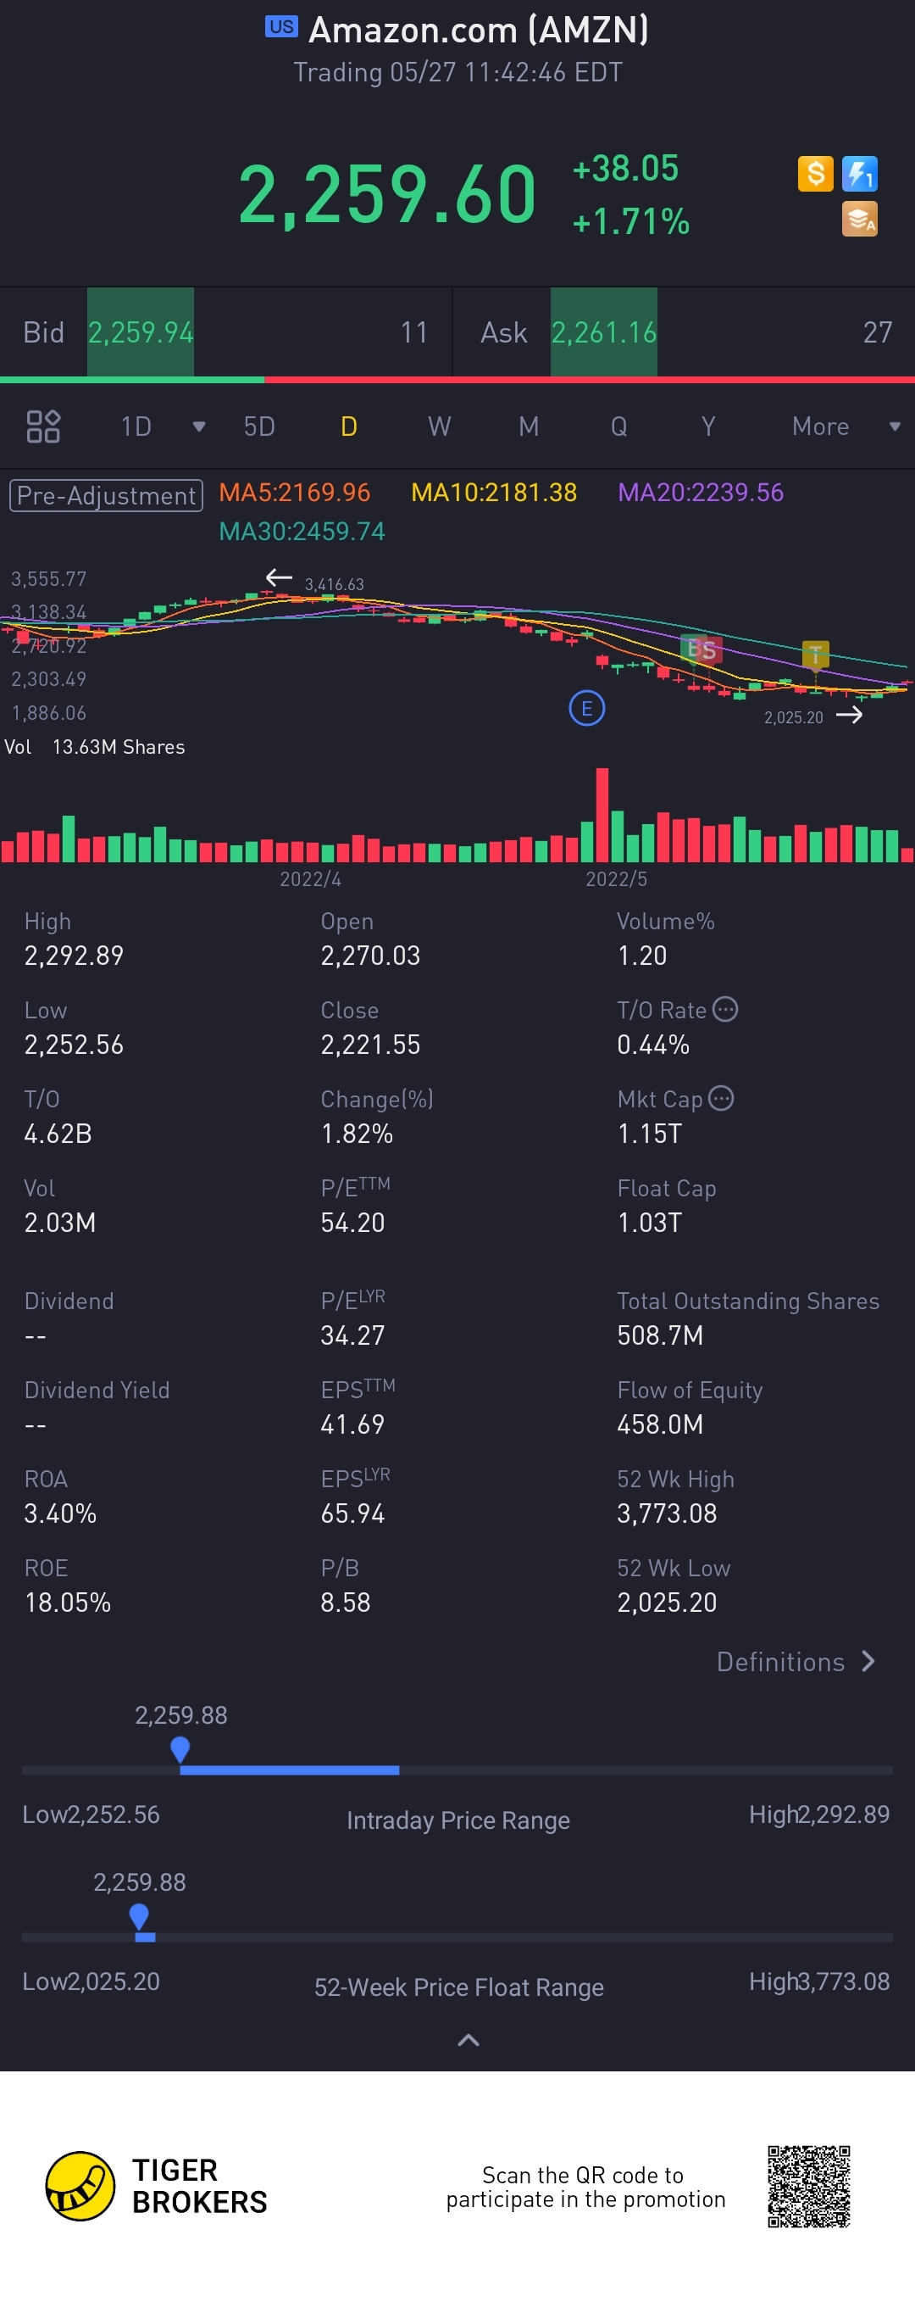
Task: Tap the yellow T marker on chart
Action: [815, 655]
